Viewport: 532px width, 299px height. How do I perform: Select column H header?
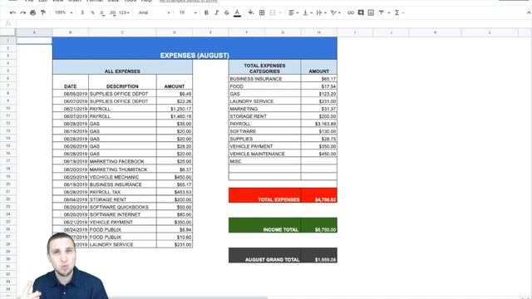(318, 32)
